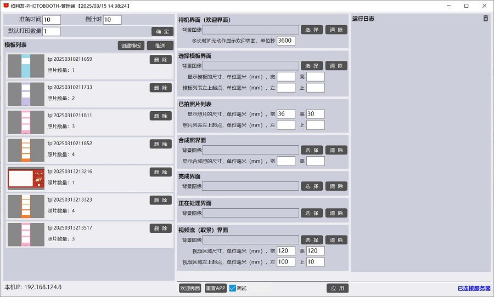The width and height of the screenshot is (494, 297).
Task: Clear the 合成照界面 background image
Action: point(336,150)
